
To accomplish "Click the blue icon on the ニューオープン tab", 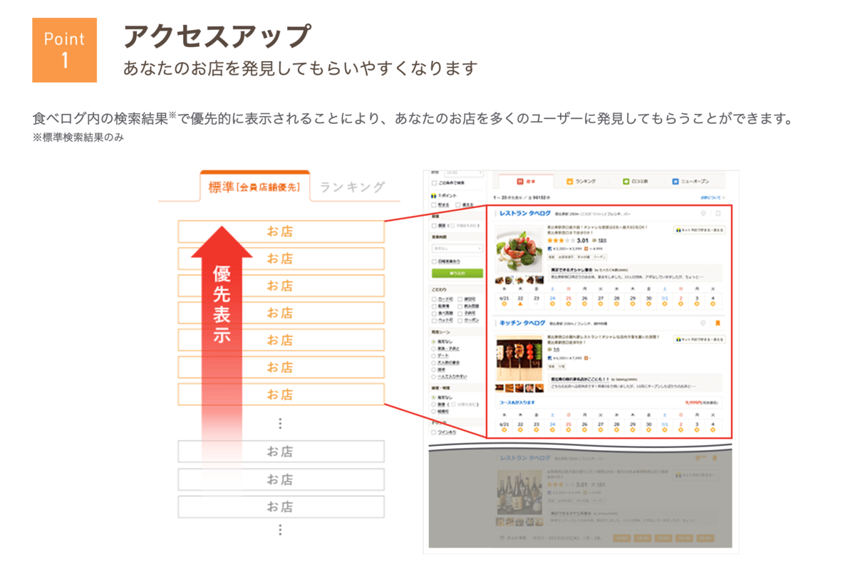I will pyautogui.click(x=675, y=182).
